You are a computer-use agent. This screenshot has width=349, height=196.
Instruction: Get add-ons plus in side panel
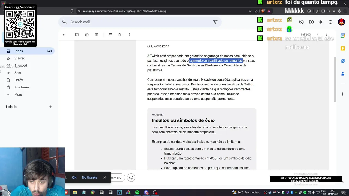click(343, 94)
